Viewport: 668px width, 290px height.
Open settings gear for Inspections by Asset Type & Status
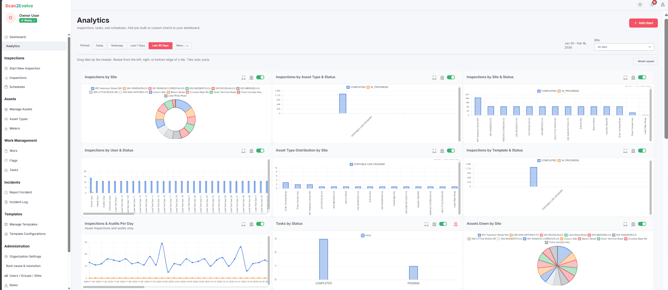tap(442, 77)
